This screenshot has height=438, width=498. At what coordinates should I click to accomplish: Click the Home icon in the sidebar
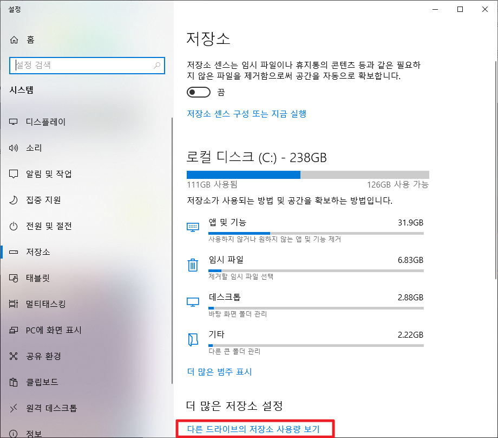coord(14,40)
